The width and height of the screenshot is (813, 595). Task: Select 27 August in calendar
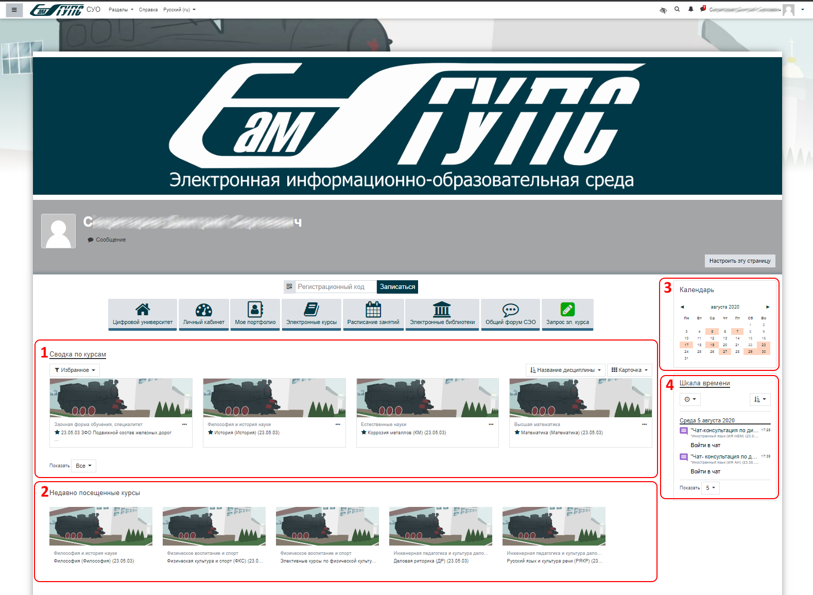725,352
